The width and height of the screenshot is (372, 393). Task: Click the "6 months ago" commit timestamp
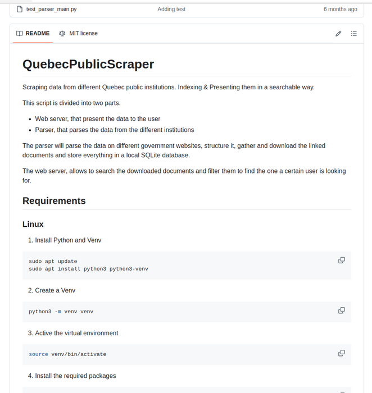coord(340,9)
